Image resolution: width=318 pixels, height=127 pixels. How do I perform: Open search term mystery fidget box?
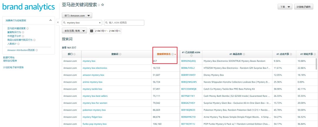pos(92,117)
